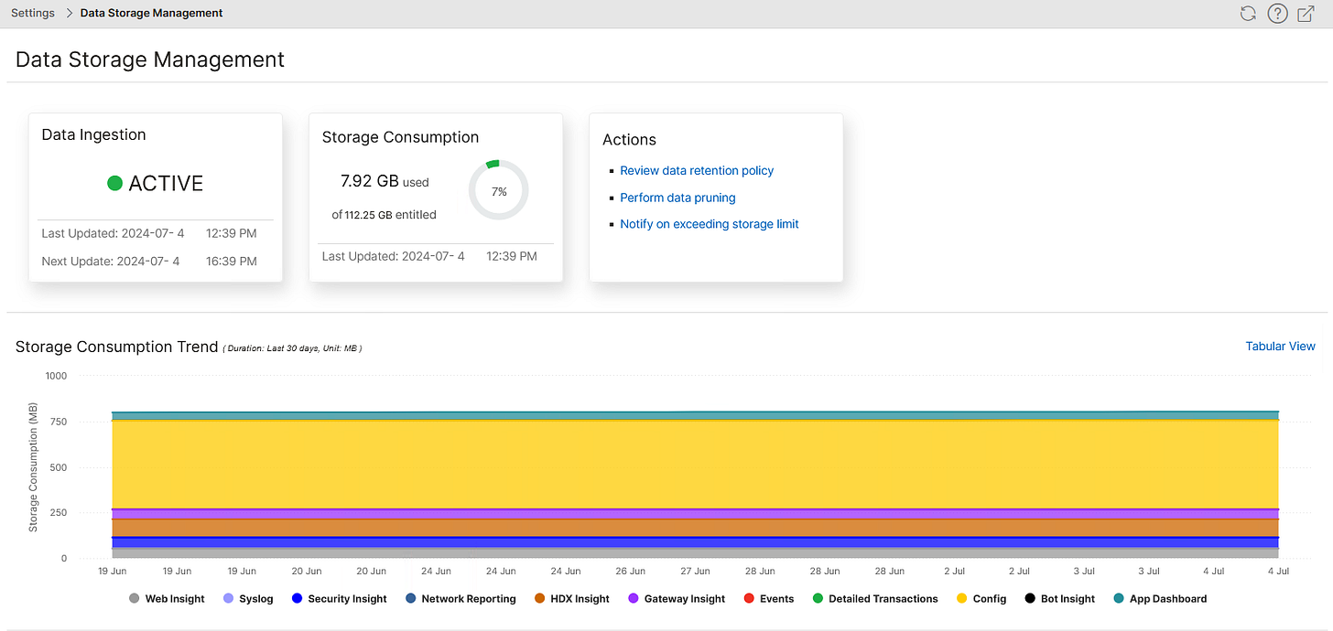
Task: Click Next Update 16:39 PM time
Action: (232, 262)
